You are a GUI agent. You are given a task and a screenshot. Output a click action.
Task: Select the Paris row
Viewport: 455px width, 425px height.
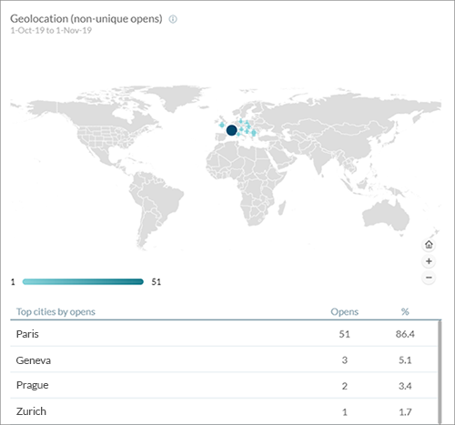(224, 334)
